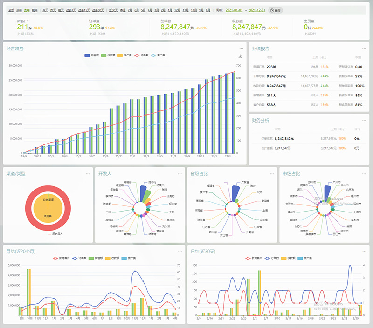Switch to the 今年 time range
Viewport: 373px width, 328px height.
19,10
